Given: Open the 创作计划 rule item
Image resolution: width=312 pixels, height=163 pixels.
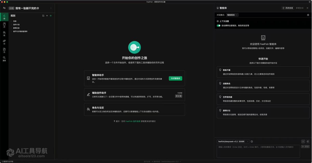Looking at the screenshot, I should (16, 25).
